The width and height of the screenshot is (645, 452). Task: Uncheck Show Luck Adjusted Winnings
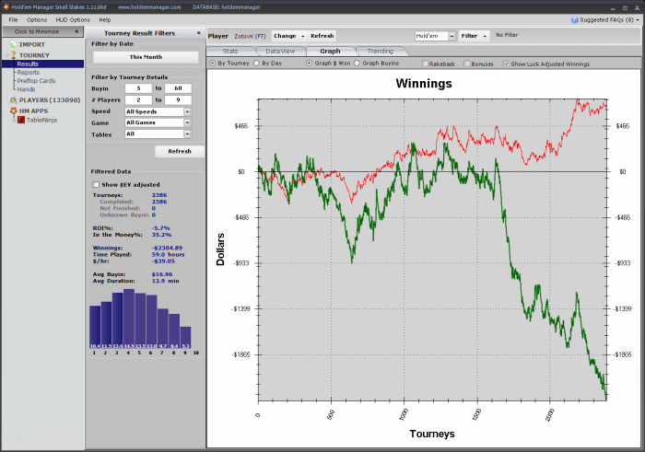[x=507, y=64]
